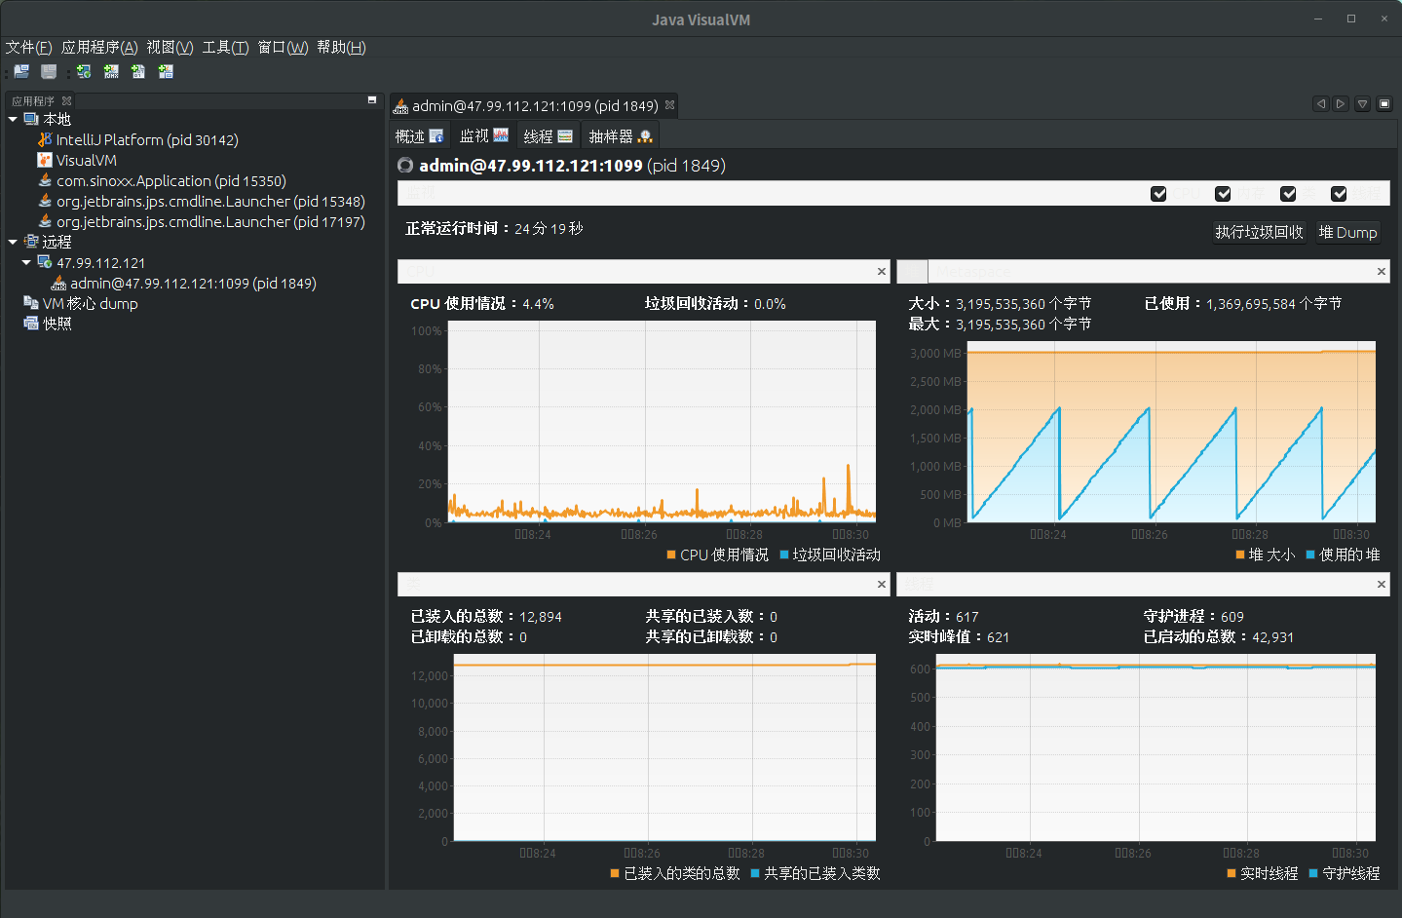Viewport: 1402px width, 918px height.
Task: Select com.sinoxx.Application (pid 15350) in tree
Action: tap(171, 180)
